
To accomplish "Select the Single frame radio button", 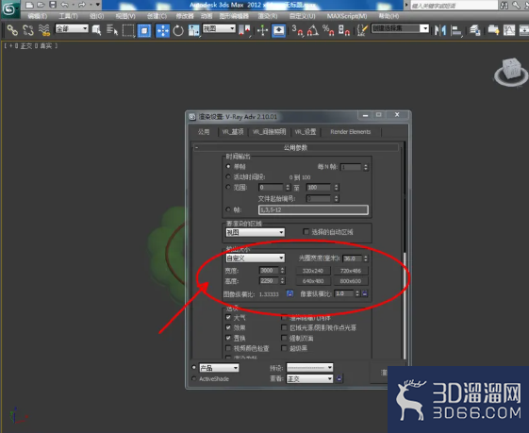I will (228, 166).
